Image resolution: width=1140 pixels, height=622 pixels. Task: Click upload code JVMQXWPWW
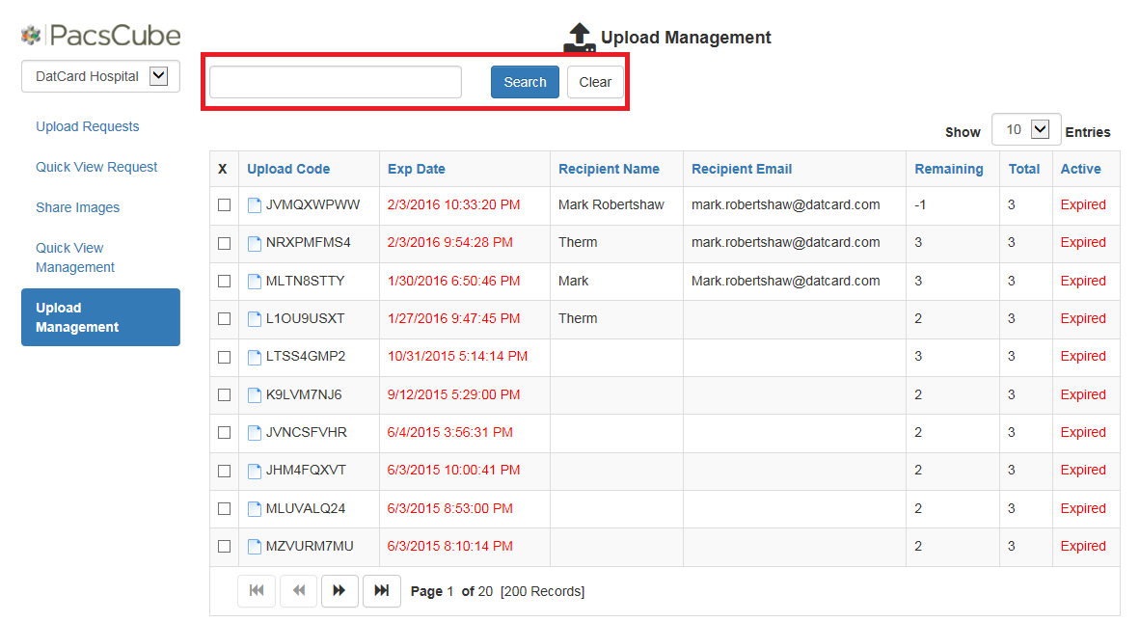[312, 204]
